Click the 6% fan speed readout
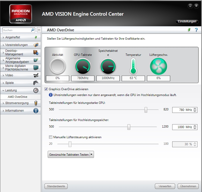 point(159,78)
